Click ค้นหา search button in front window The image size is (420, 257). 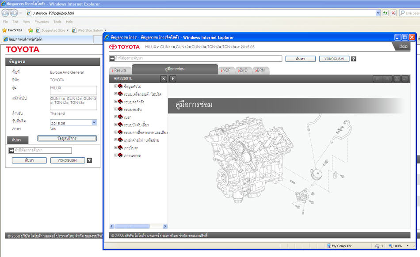coord(300,59)
